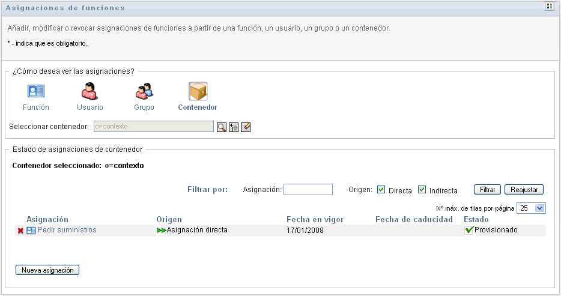Image resolution: width=561 pixels, height=296 pixels.
Task: Uncheck the Directa origin checkbox
Action: pyautogui.click(x=381, y=190)
